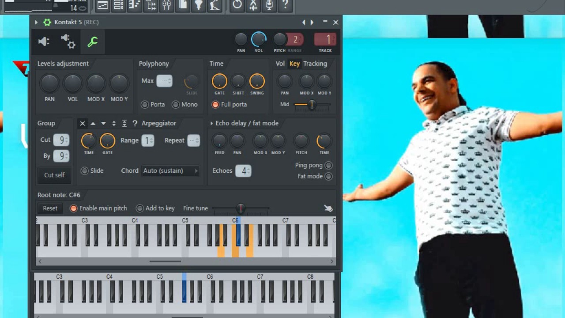Click the circular arrow undo history icon
The image size is (565, 318).
point(237,5)
